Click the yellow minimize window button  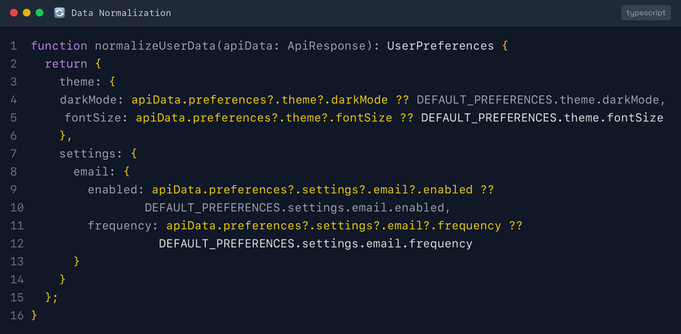(x=26, y=13)
